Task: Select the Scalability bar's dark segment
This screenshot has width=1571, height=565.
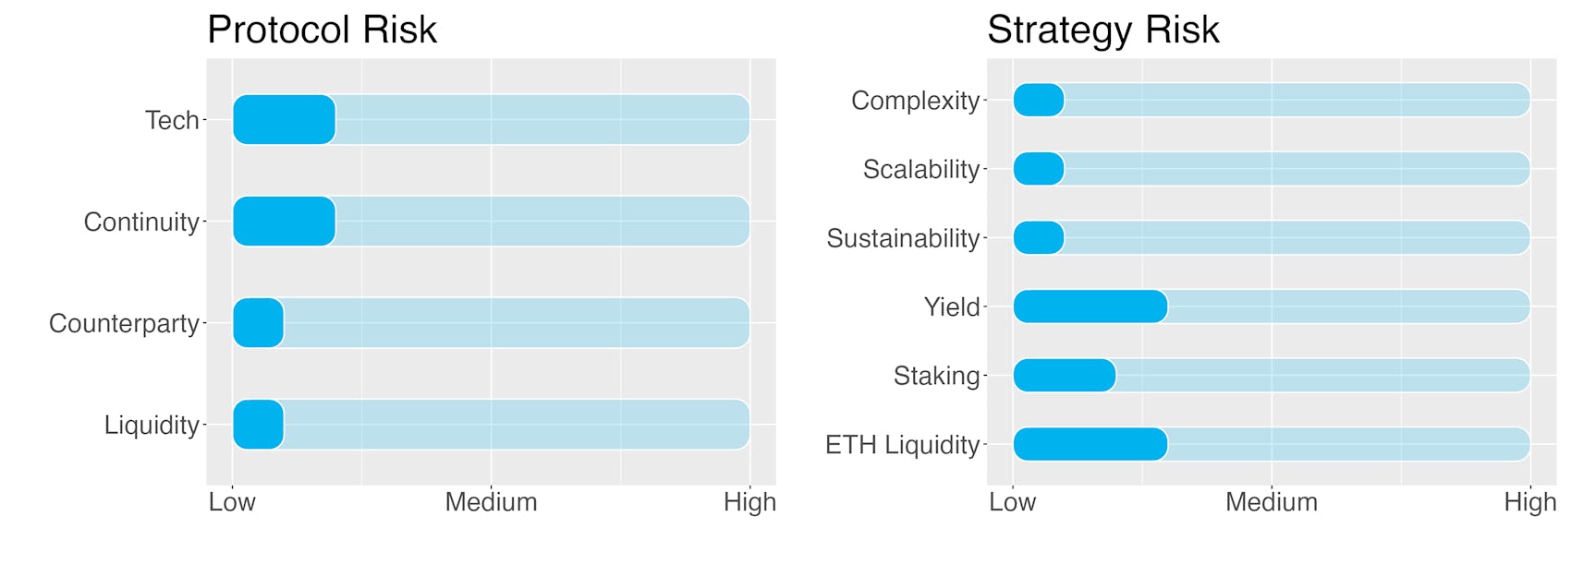Action: coord(1039,169)
